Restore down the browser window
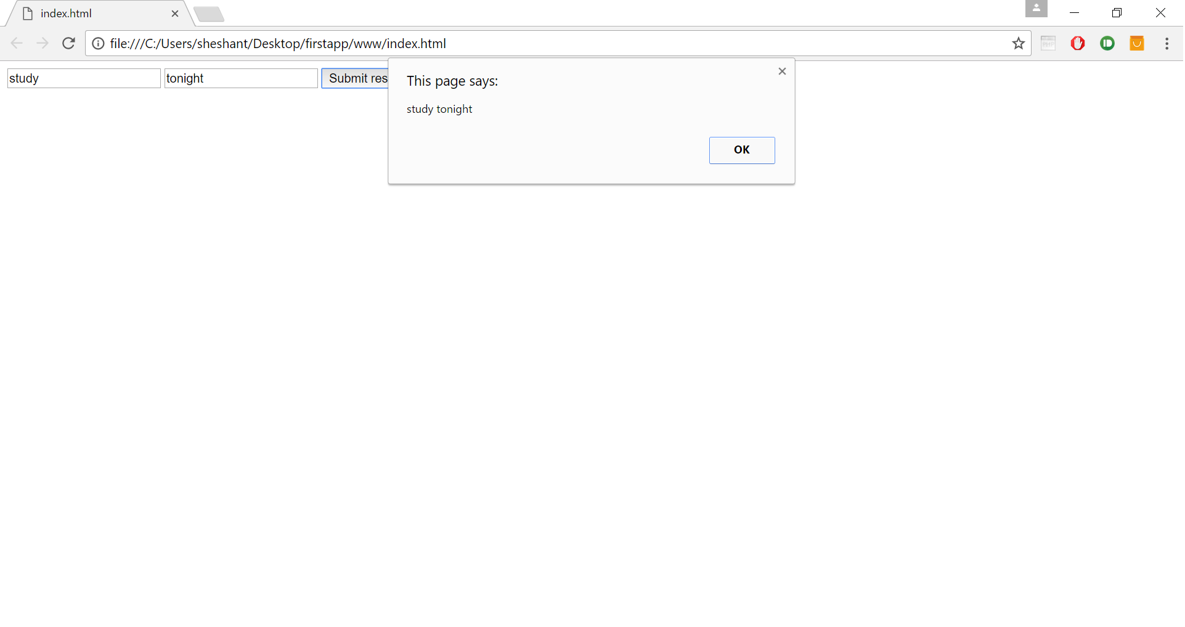Image resolution: width=1185 pixels, height=627 pixels. click(x=1117, y=13)
